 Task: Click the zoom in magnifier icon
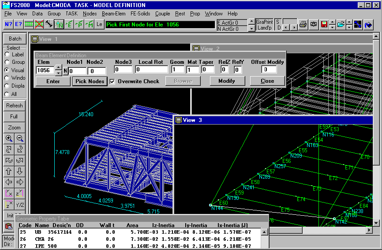tap(9, 138)
